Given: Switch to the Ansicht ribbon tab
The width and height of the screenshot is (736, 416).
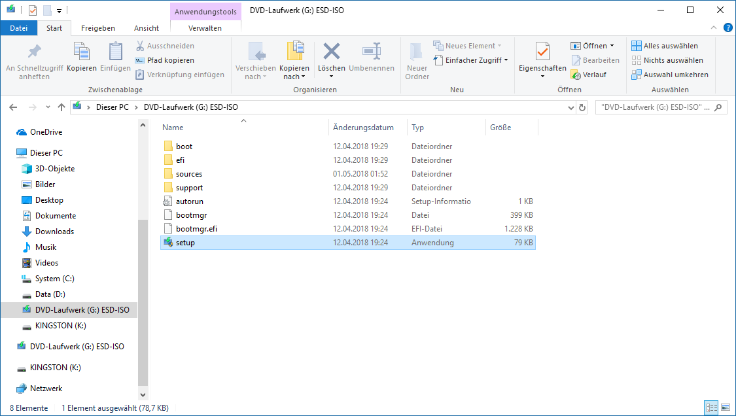Looking at the screenshot, I should pos(147,28).
